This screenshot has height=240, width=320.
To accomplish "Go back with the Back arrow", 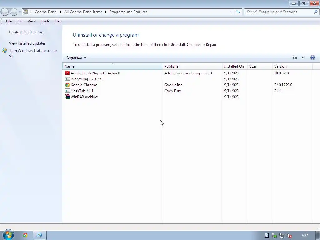I will click(x=5, y=12).
